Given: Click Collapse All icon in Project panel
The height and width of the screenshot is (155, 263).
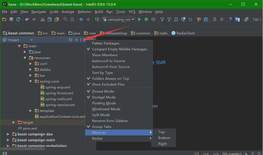Looking at the screenshot, I should click(76, 40).
